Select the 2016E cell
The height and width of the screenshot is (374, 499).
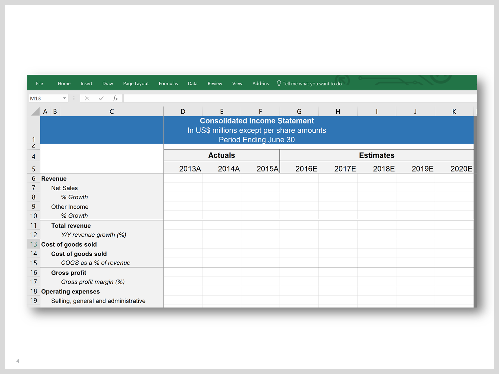pos(299,168)
